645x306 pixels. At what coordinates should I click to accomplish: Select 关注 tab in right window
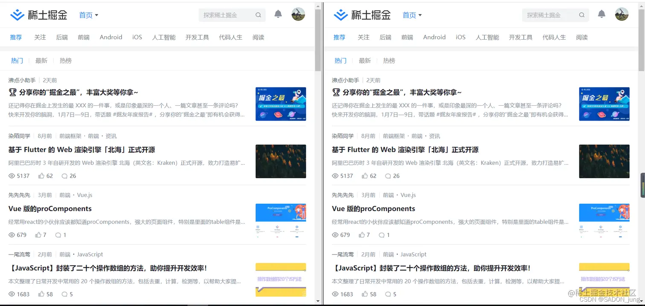coord(363,37)
